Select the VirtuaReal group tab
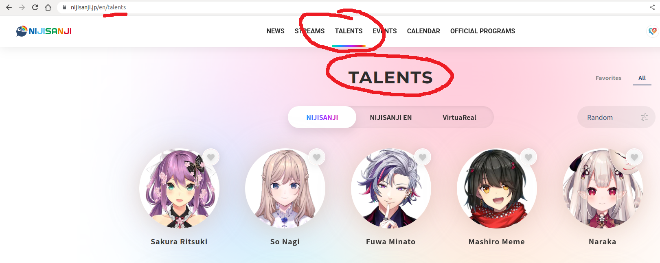This screenshot has height=263, width=660. [459, 117]
